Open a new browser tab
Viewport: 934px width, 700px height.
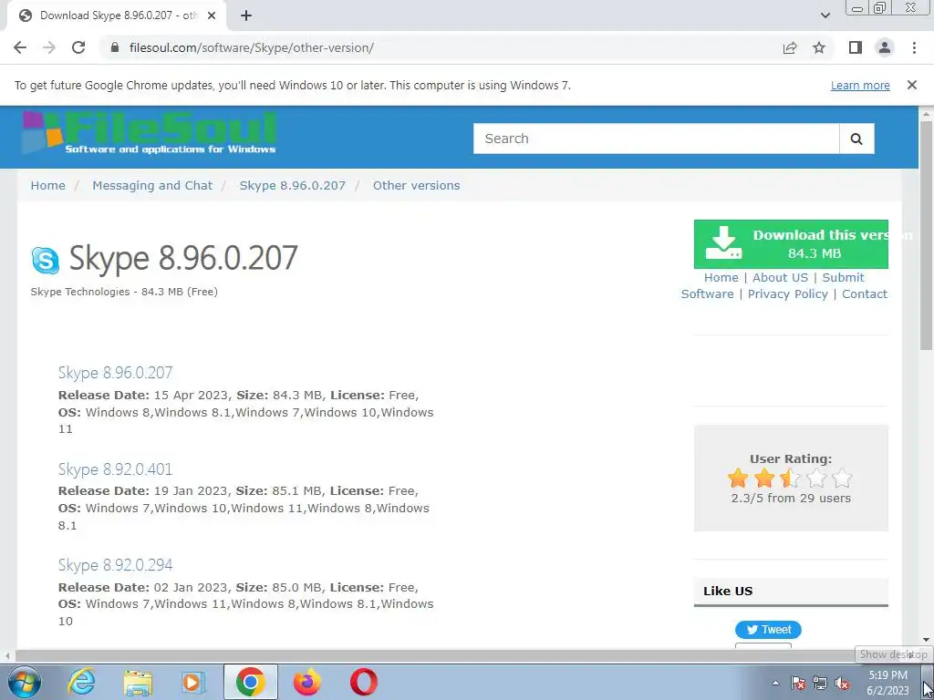point(246,16)
